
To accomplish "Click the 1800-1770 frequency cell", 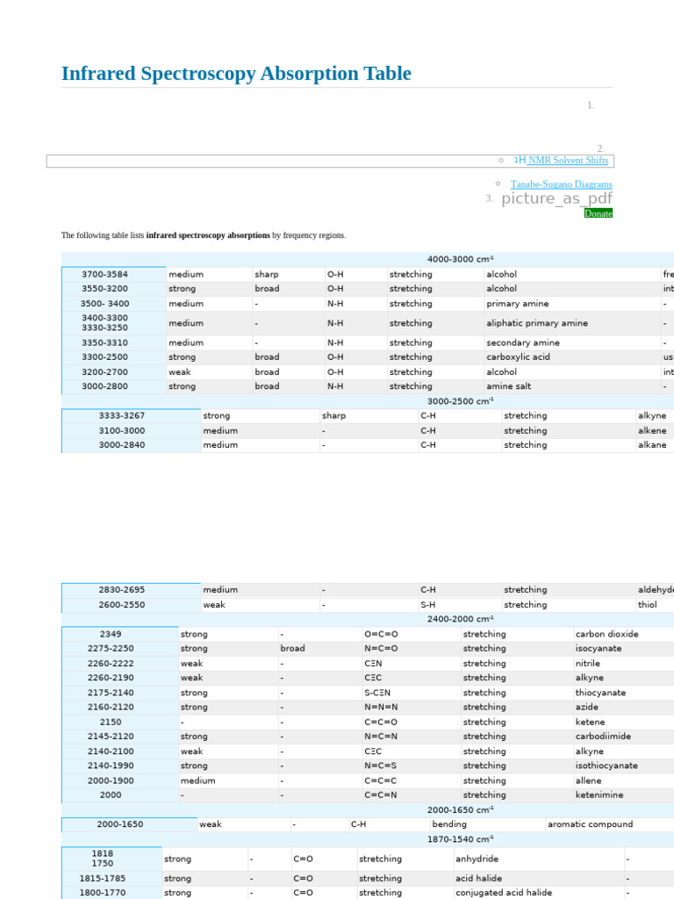I will (111, 893).
